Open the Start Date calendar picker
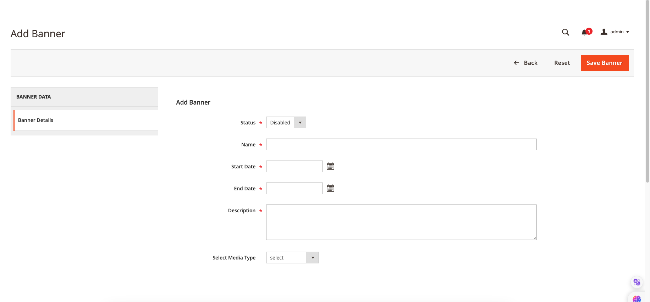Image resolution: width=650 pixels, height=302 pixels. pos(330,166)
